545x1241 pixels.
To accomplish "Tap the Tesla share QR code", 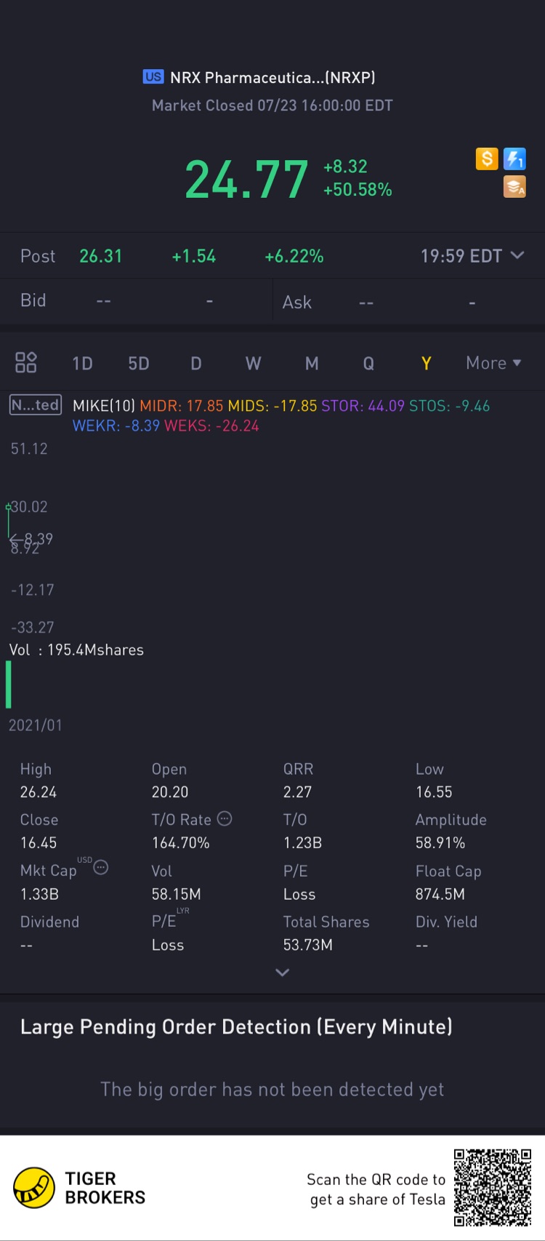I will 492,1187.
